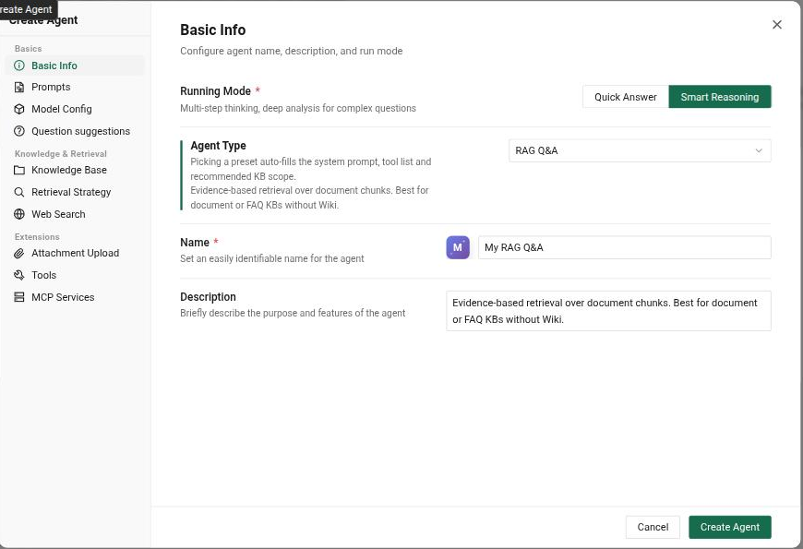Open the Basic Info section
This screenshot has width=803, height=549.
point(75,66)
